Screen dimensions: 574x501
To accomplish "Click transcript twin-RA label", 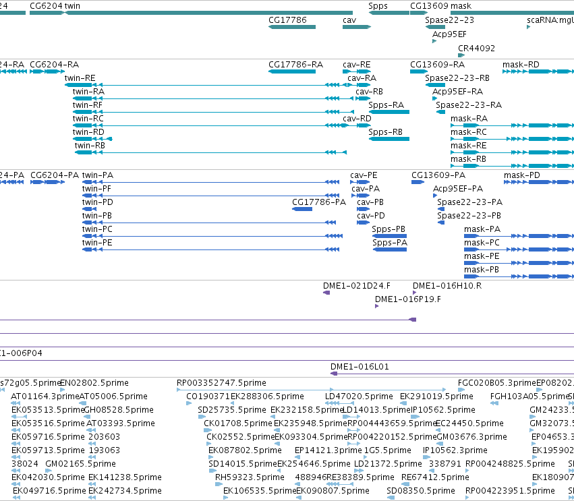I will point(88,92).
